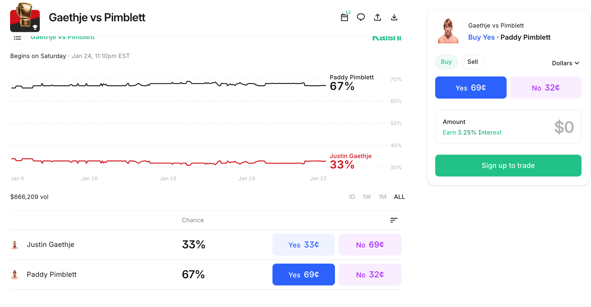Viewport: 591px width, 307px height.
Task: Select the 1D chart range
Action: click(351, 197)
